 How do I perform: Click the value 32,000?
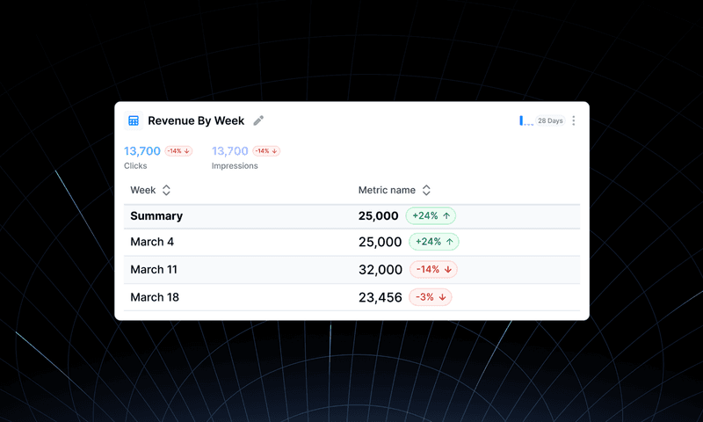pyautogui.click(x=380, y=270)
